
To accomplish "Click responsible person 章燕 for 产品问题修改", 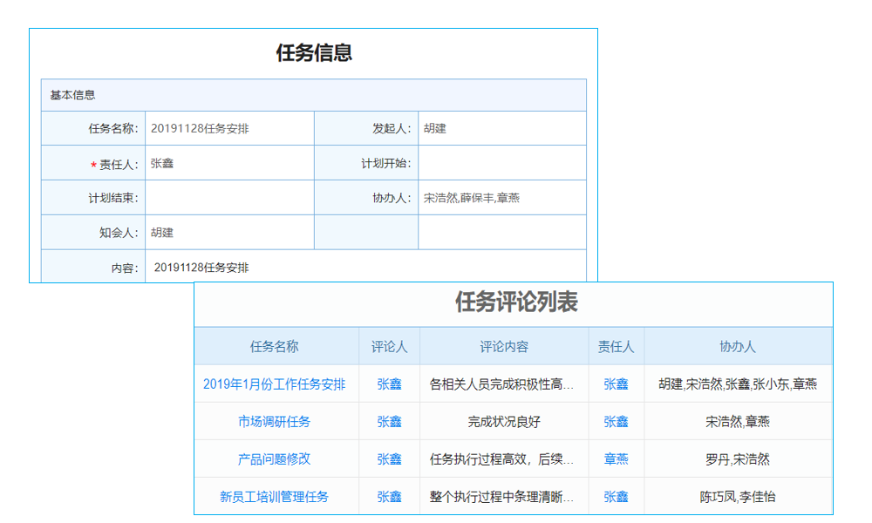I will pos(616,458).
